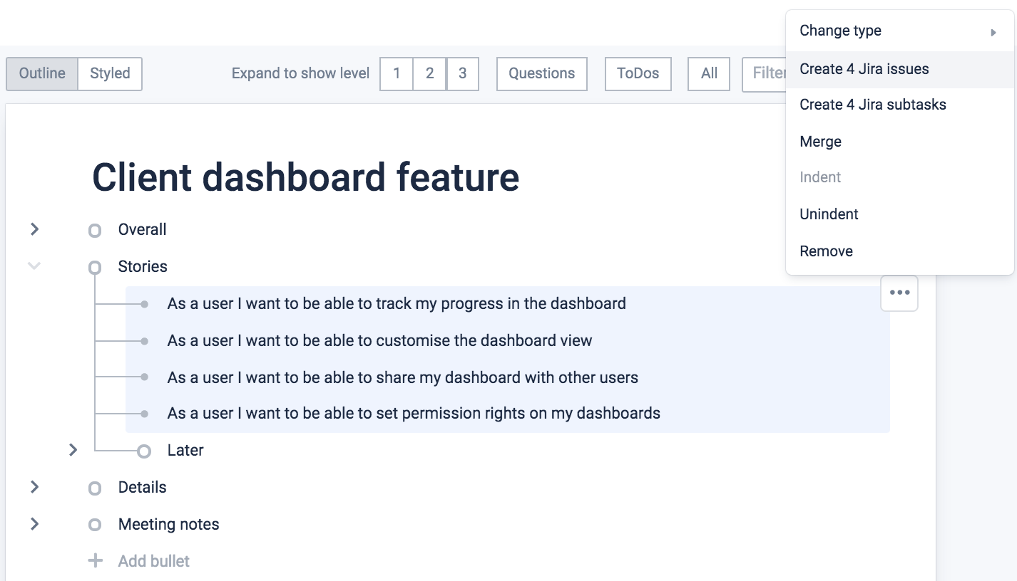Switch to Outline view mode

click(x=42, y=73)
